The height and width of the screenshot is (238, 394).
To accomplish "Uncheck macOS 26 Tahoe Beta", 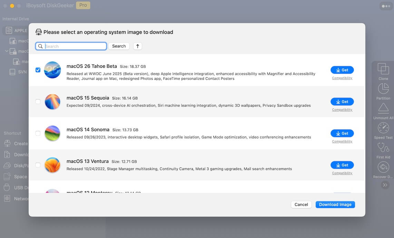I will click(38, 70).
